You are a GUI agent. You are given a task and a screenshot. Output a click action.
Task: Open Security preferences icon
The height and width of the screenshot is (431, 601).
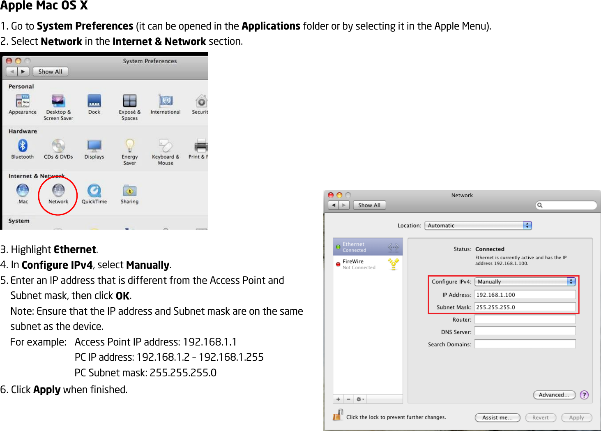201,101
